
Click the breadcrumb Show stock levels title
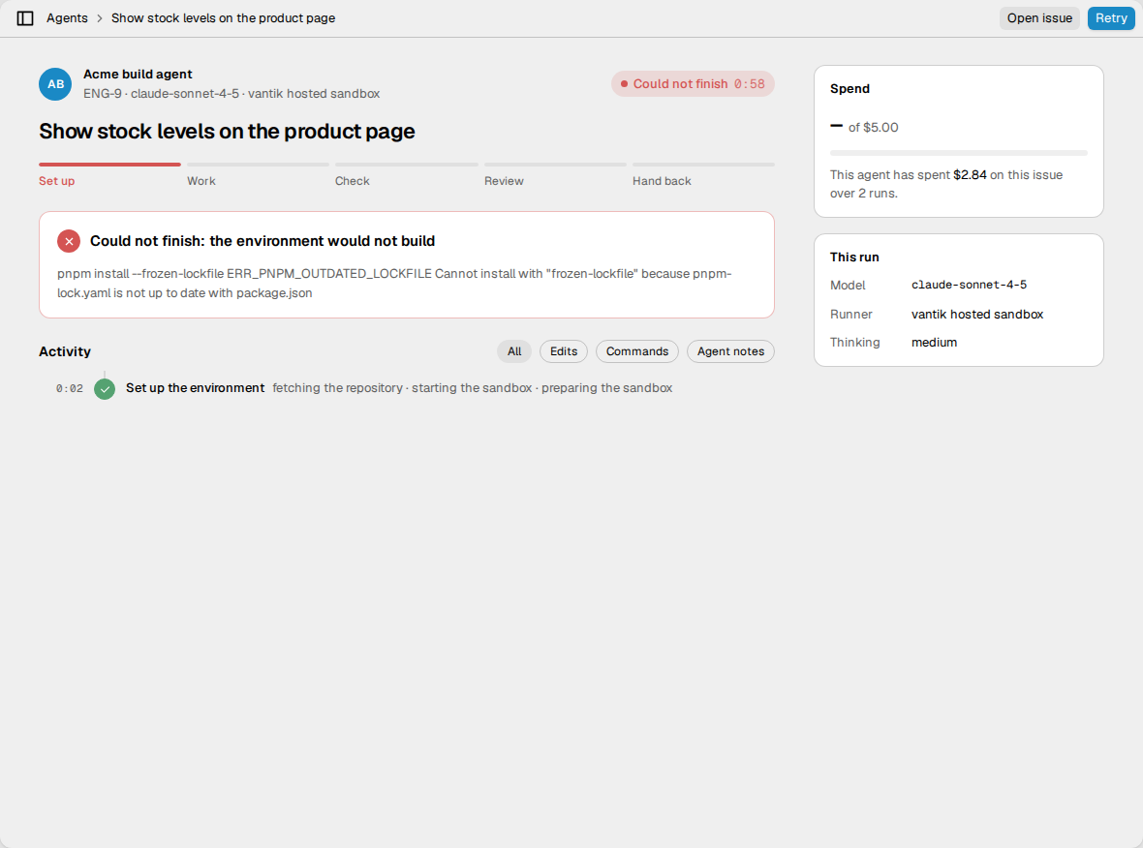pos(223,18)
